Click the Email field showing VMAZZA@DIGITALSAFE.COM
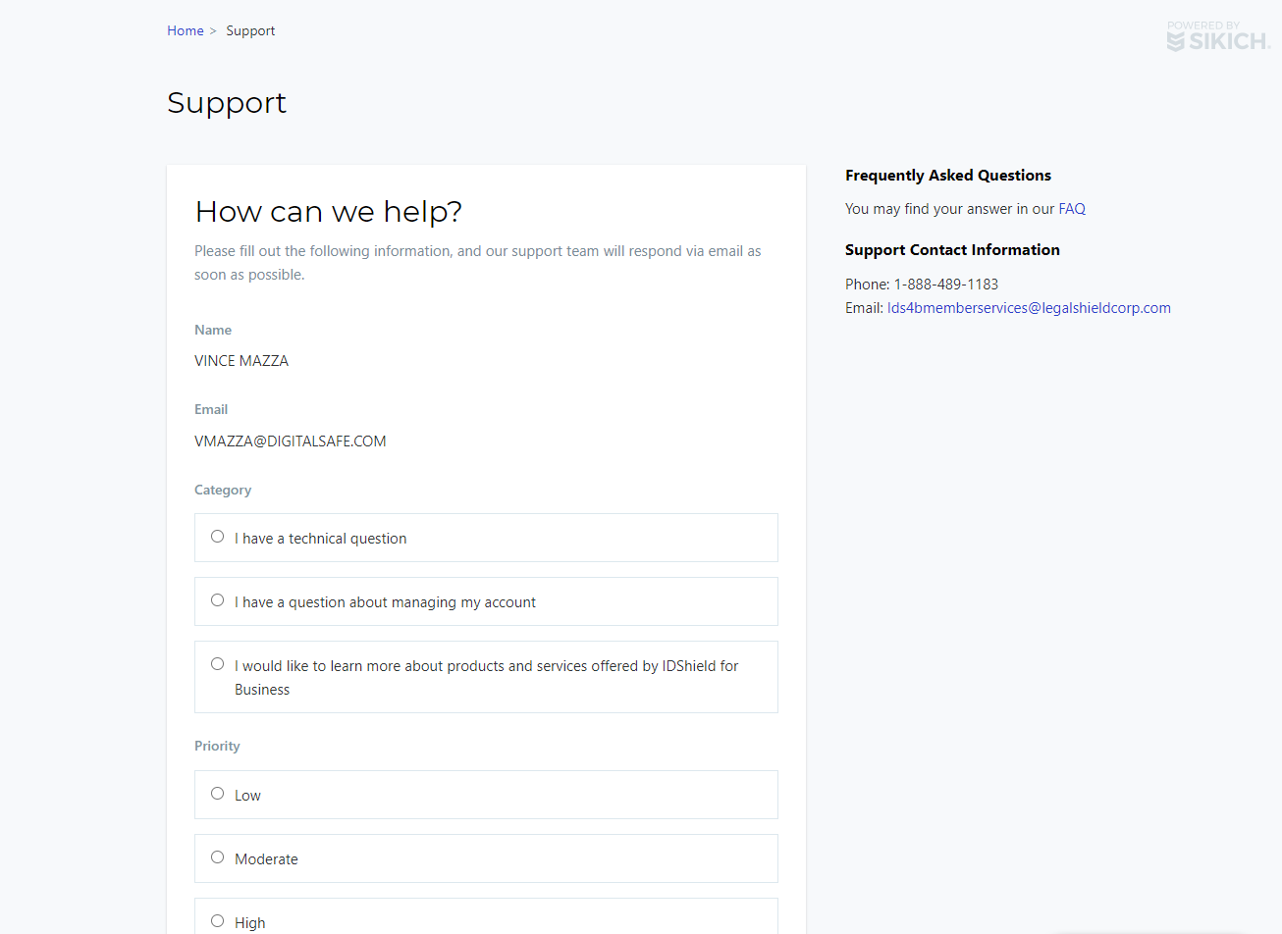The width and height of the screenshot is (1282, 934). coord(291,441)
